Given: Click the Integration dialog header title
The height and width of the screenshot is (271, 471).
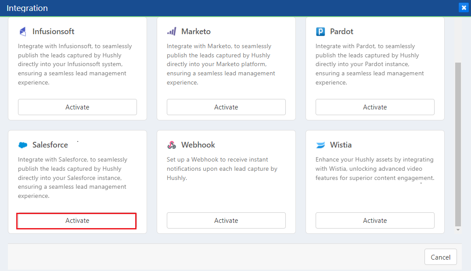Looking at the screenshot, I should click(x=27, y=8).
